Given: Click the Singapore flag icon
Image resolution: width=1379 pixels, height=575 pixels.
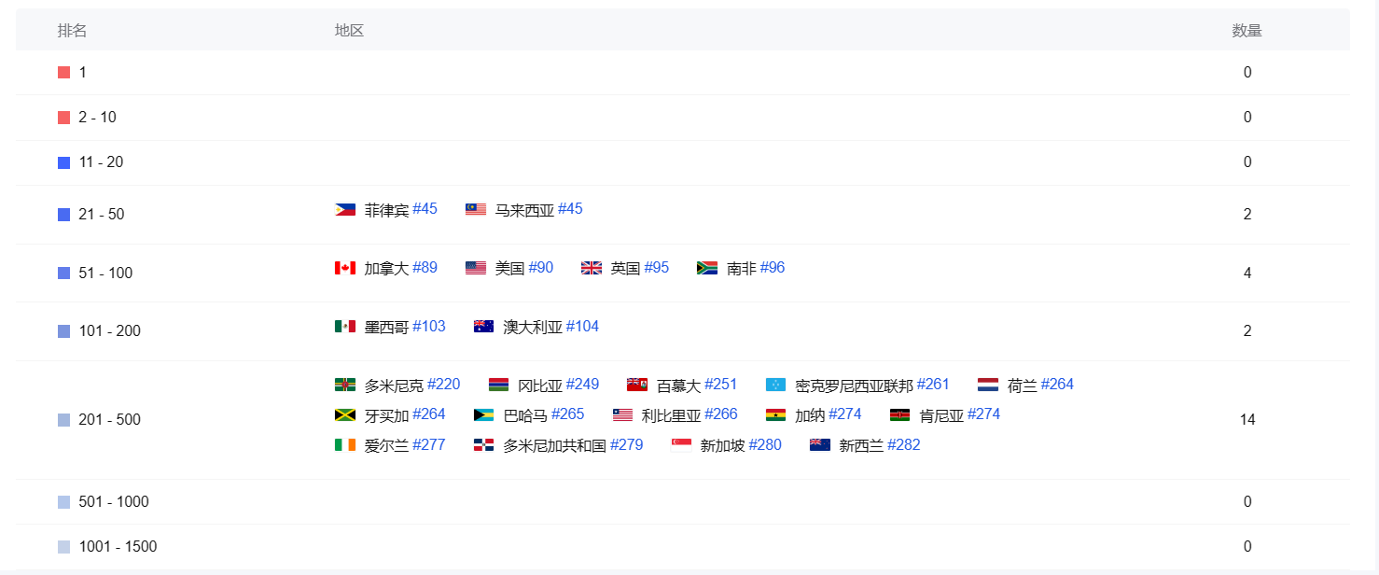Looking at the screenshot, I should click(x=681, y=445).
